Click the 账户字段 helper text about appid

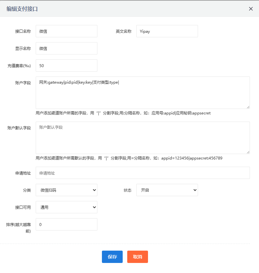[x=123, y=113]
